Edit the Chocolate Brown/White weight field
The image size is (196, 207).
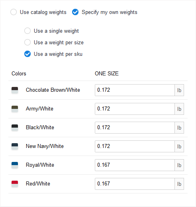(135, 90)
